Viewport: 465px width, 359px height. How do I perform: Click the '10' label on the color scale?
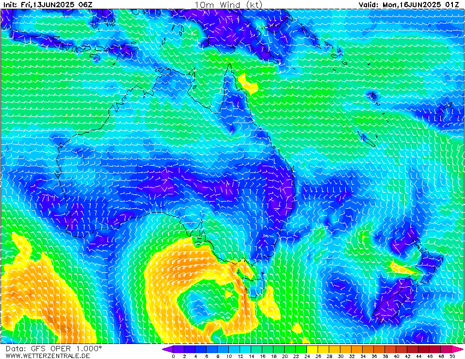point(229,356)
